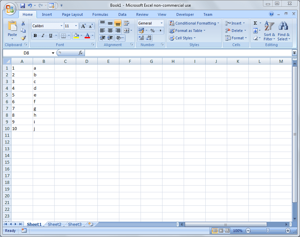This screenshot has width=300, height=237.
Task: Toggle bold formatting
Action: tap(35, 35)
